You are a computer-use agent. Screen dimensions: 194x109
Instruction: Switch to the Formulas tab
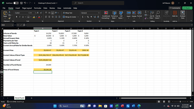click(x=37, y=8)
